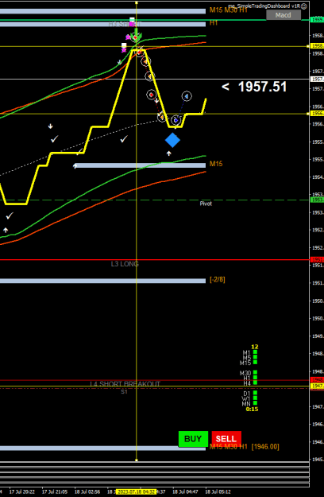Click the green BUY button

[x=193, y=439]
